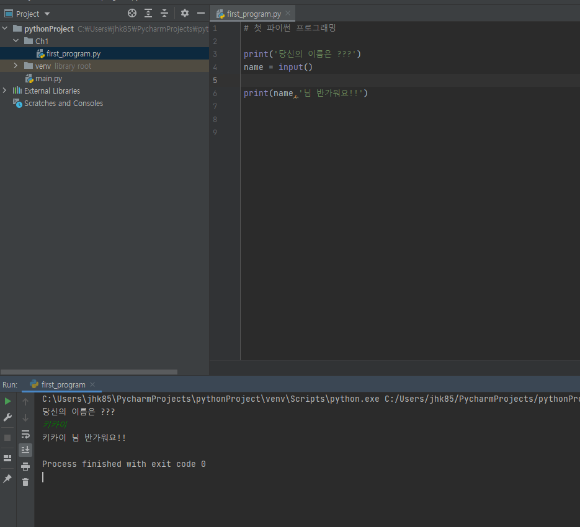Image resolution: width=580 pixels, height=527 pixels.
Task: Click the Print icon in Run panel
Action: tap(25, 466)
